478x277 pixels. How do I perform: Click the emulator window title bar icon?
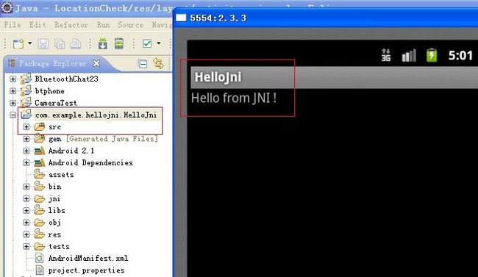181,18
